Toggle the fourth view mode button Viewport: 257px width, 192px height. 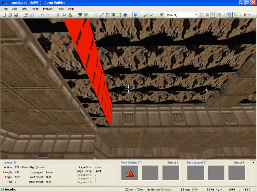tap(219, 15)
